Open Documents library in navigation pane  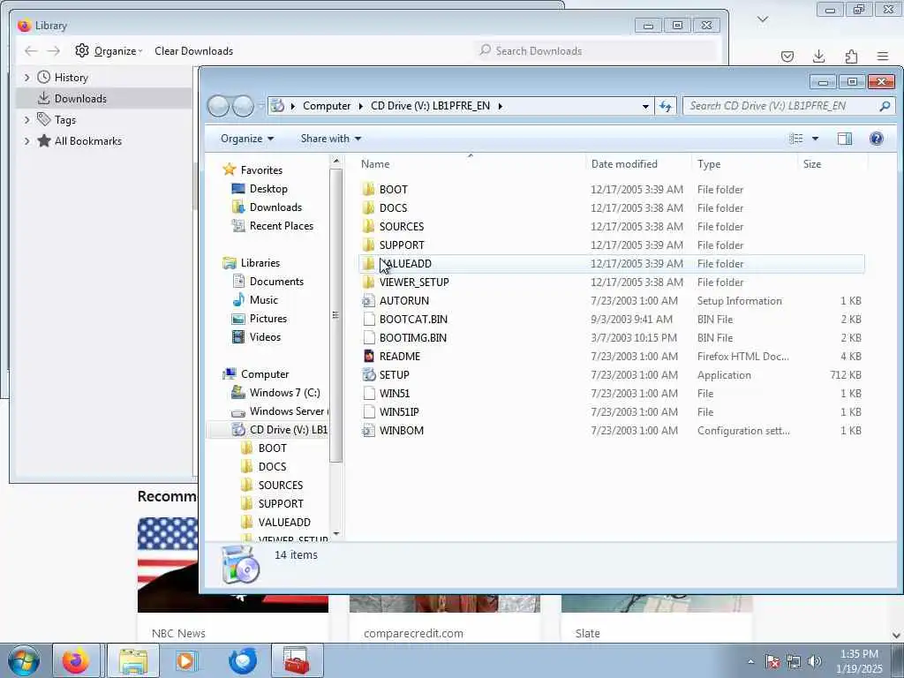pyautogui.click(x=276, y=282)
